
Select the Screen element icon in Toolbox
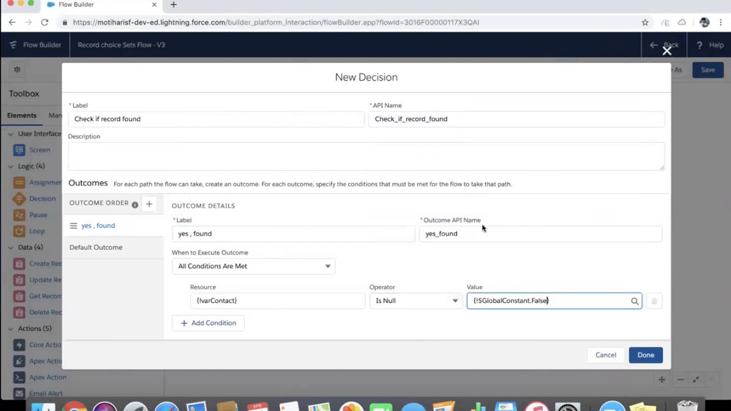[x=19, y=150]
